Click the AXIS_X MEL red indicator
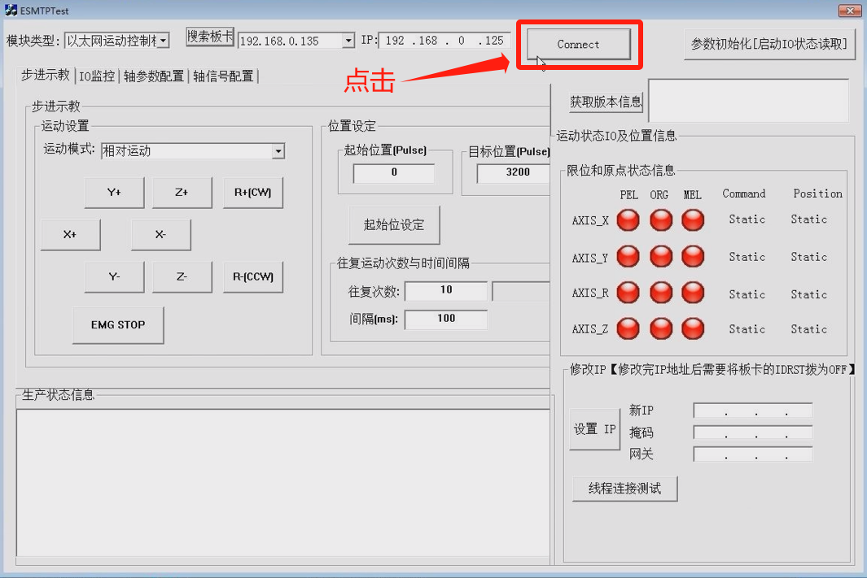This screenshot has height=578, width=867. (693, 220)
